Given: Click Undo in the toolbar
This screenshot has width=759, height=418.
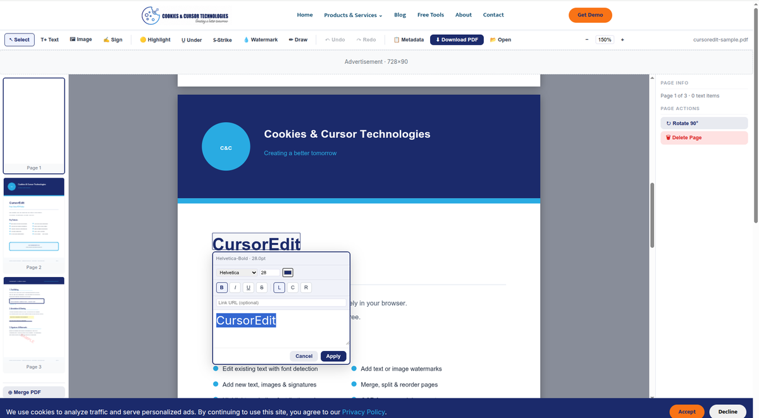Looking at the screenshot, I should pos(335,40).
